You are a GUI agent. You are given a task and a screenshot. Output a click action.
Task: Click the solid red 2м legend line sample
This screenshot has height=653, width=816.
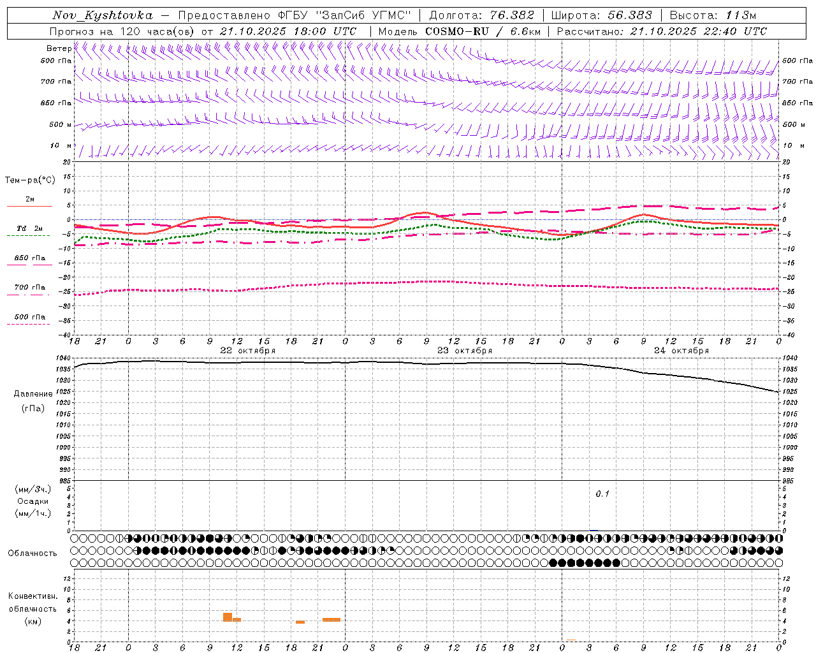[x=30, y=206]
